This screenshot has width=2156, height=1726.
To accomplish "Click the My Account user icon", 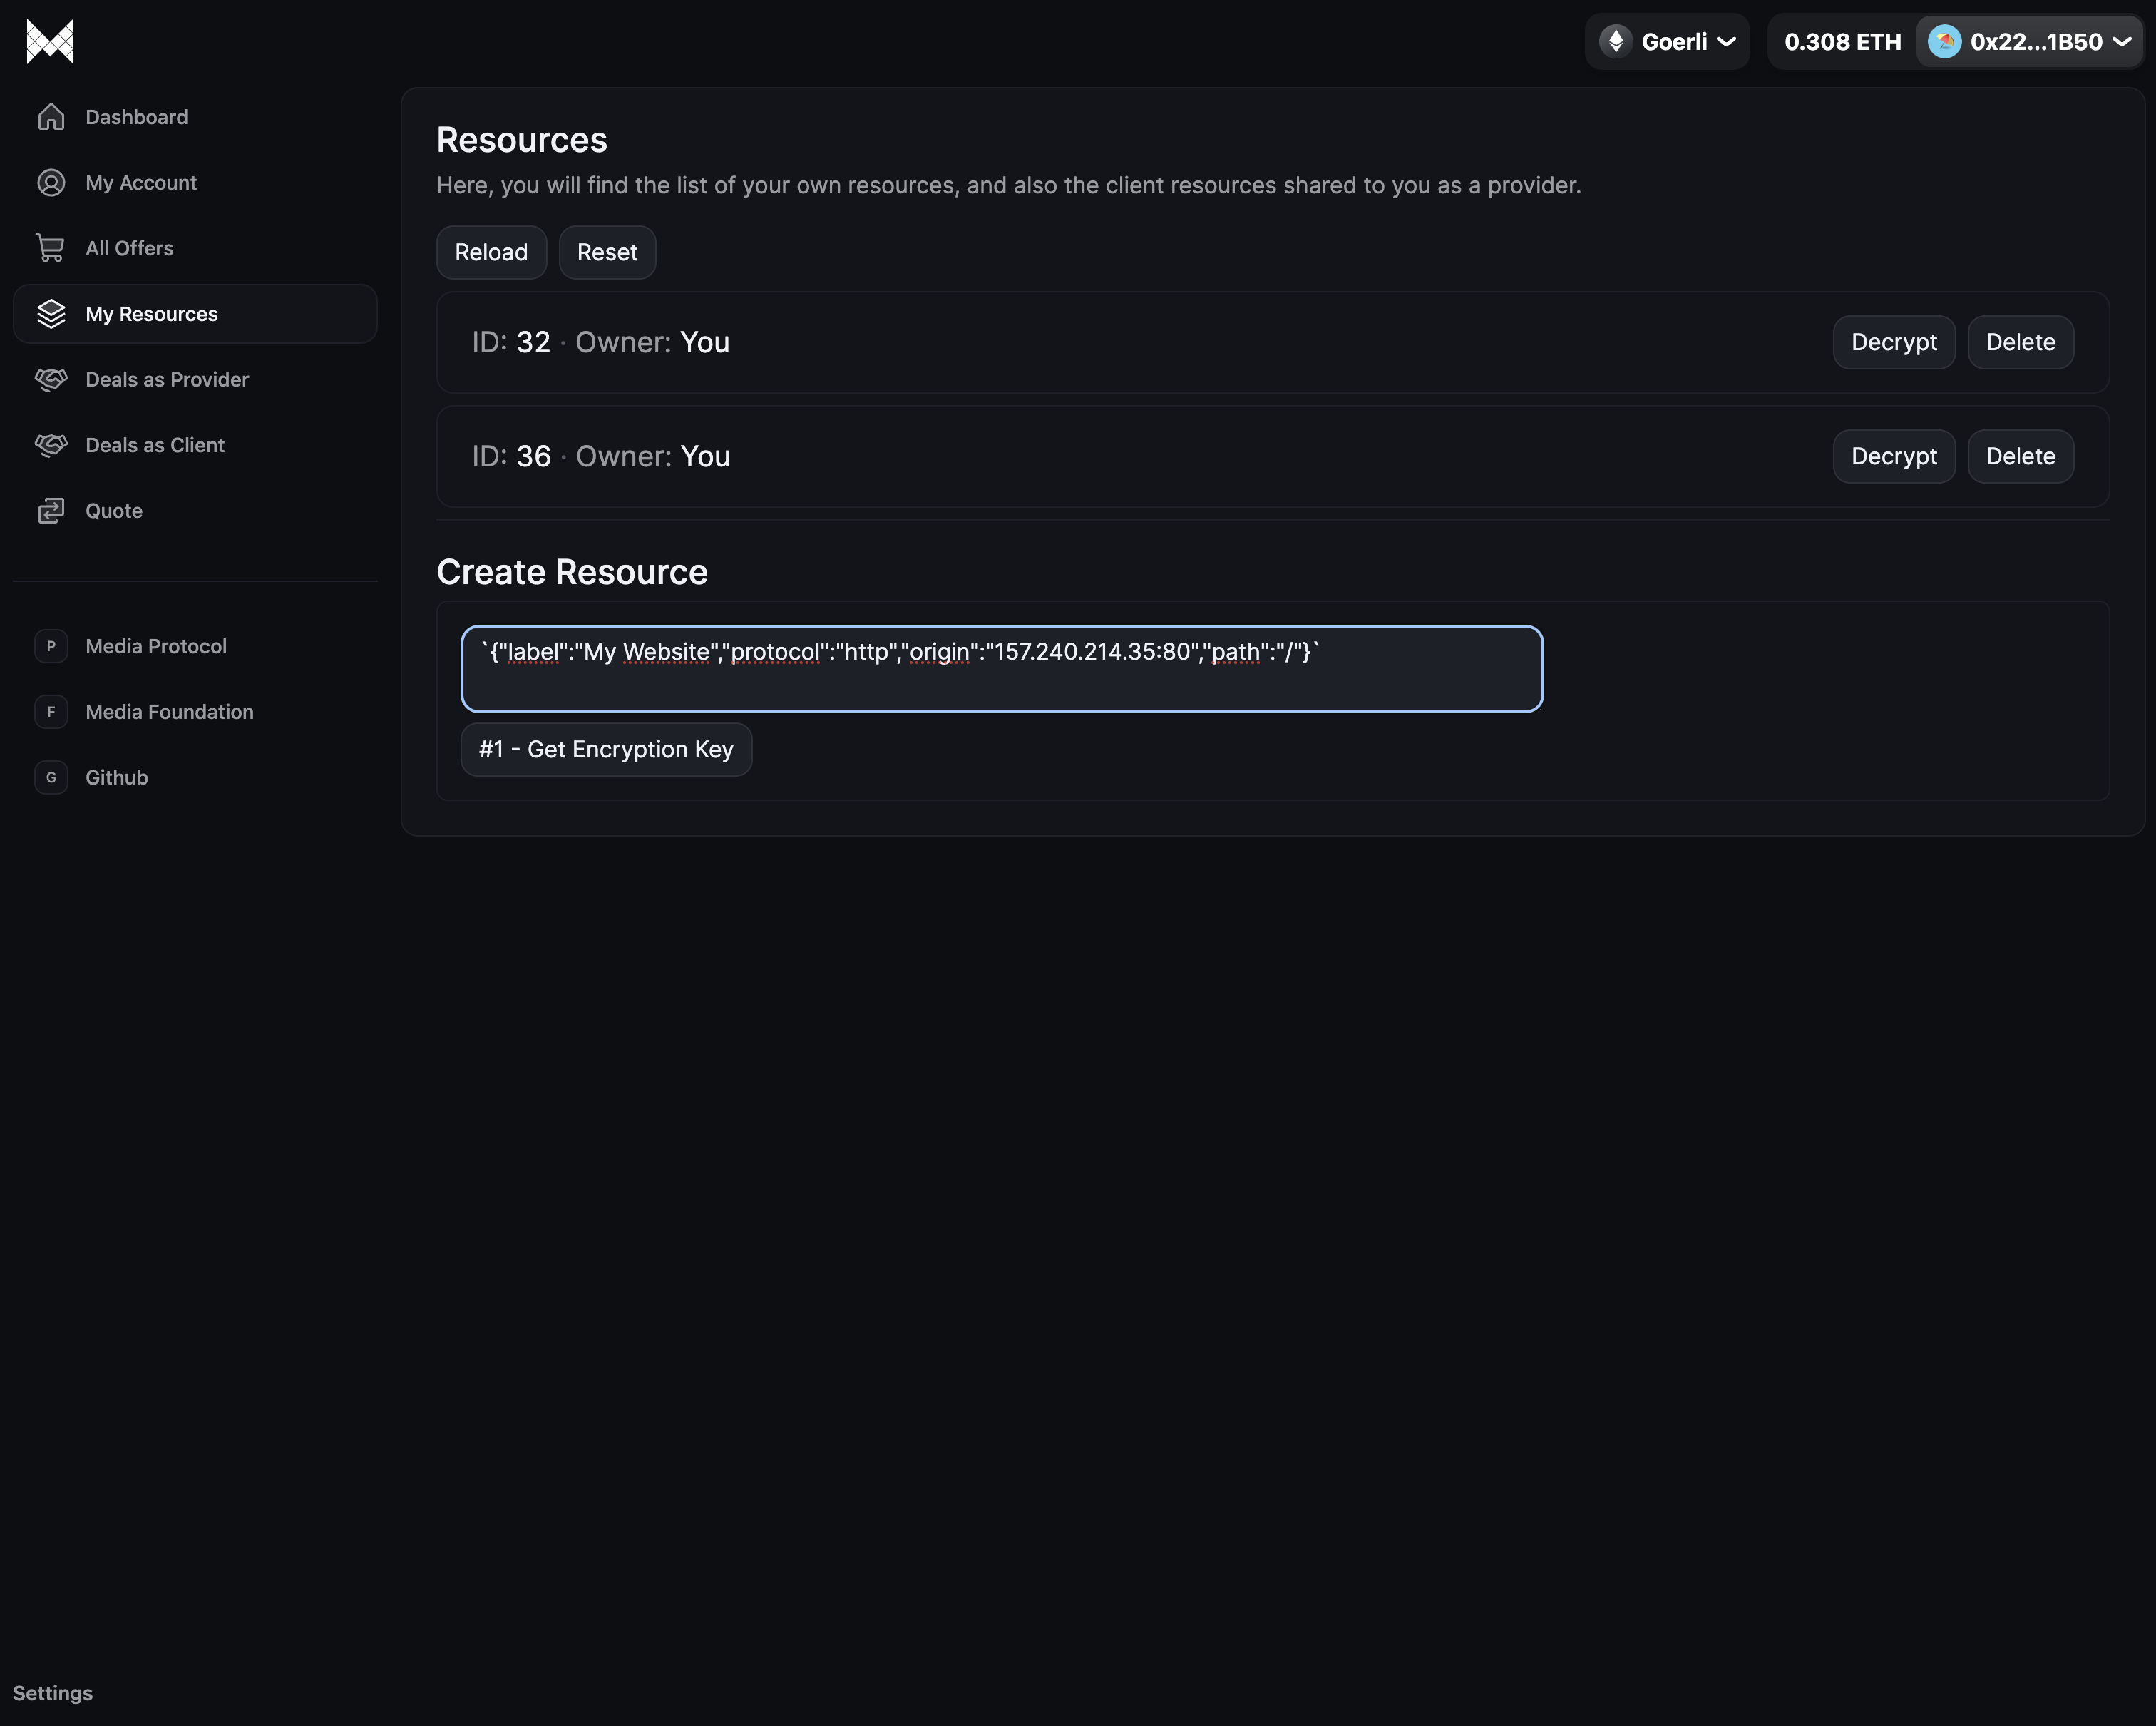I will click(51, 183).
